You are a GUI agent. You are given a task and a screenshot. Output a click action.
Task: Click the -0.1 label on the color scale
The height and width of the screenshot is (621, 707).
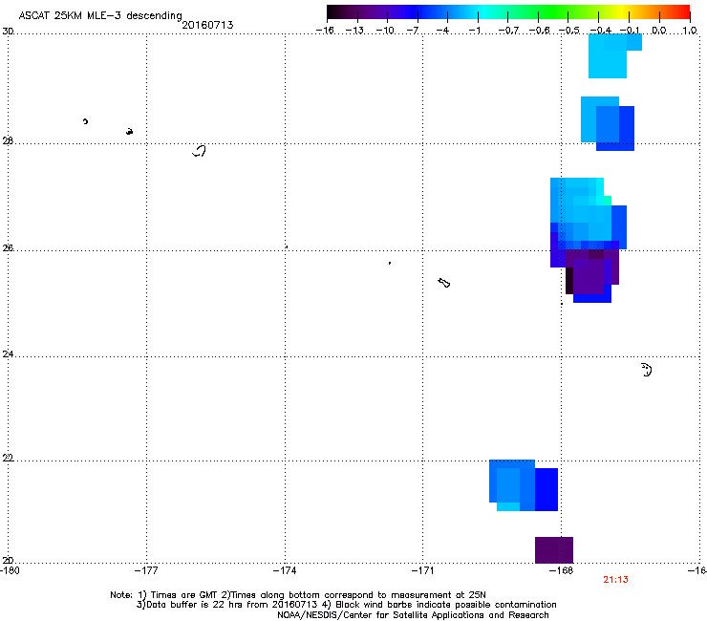[x=630, y=31]
